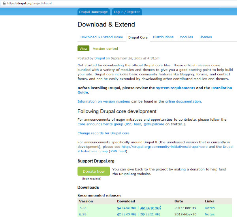Open Notes for version 7.25
This screenshot has height=217, width=237.
click(x=210, y=208)
